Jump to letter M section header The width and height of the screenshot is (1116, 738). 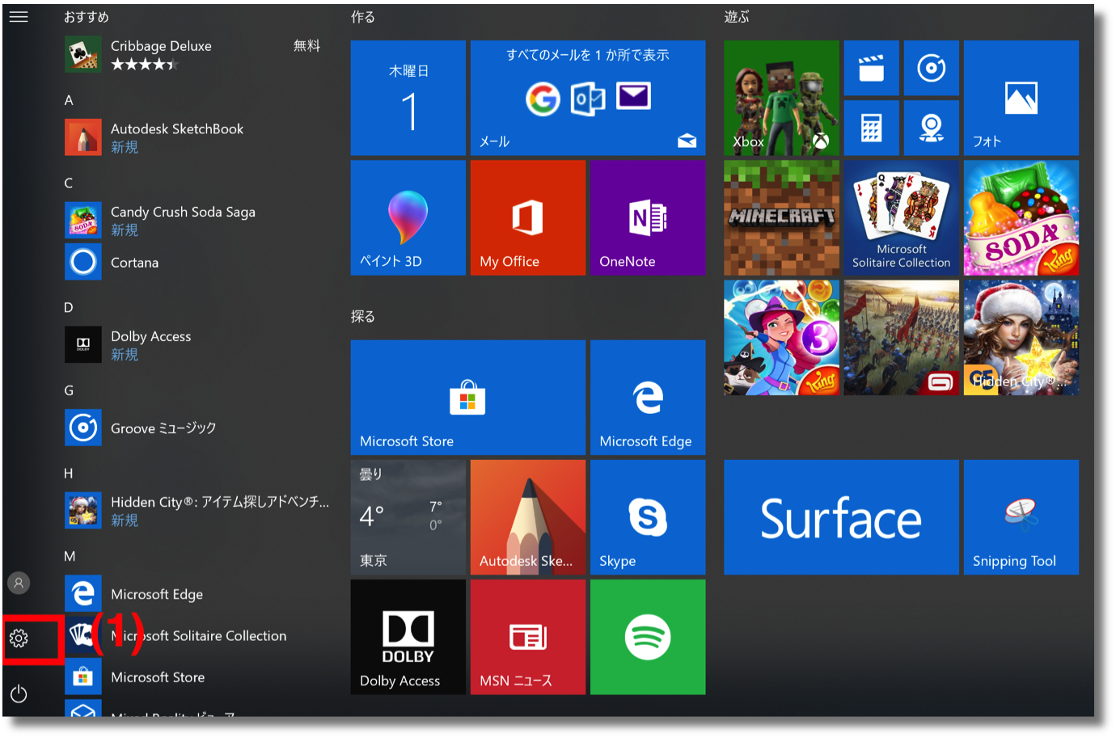(x=70, y=556)
